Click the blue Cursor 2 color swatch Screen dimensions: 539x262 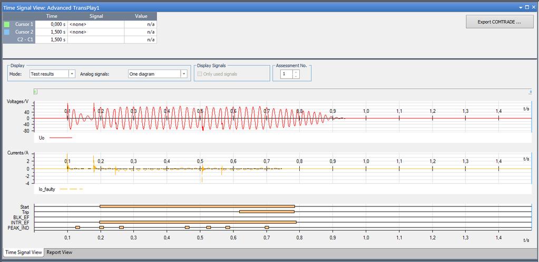pos(6,32)
